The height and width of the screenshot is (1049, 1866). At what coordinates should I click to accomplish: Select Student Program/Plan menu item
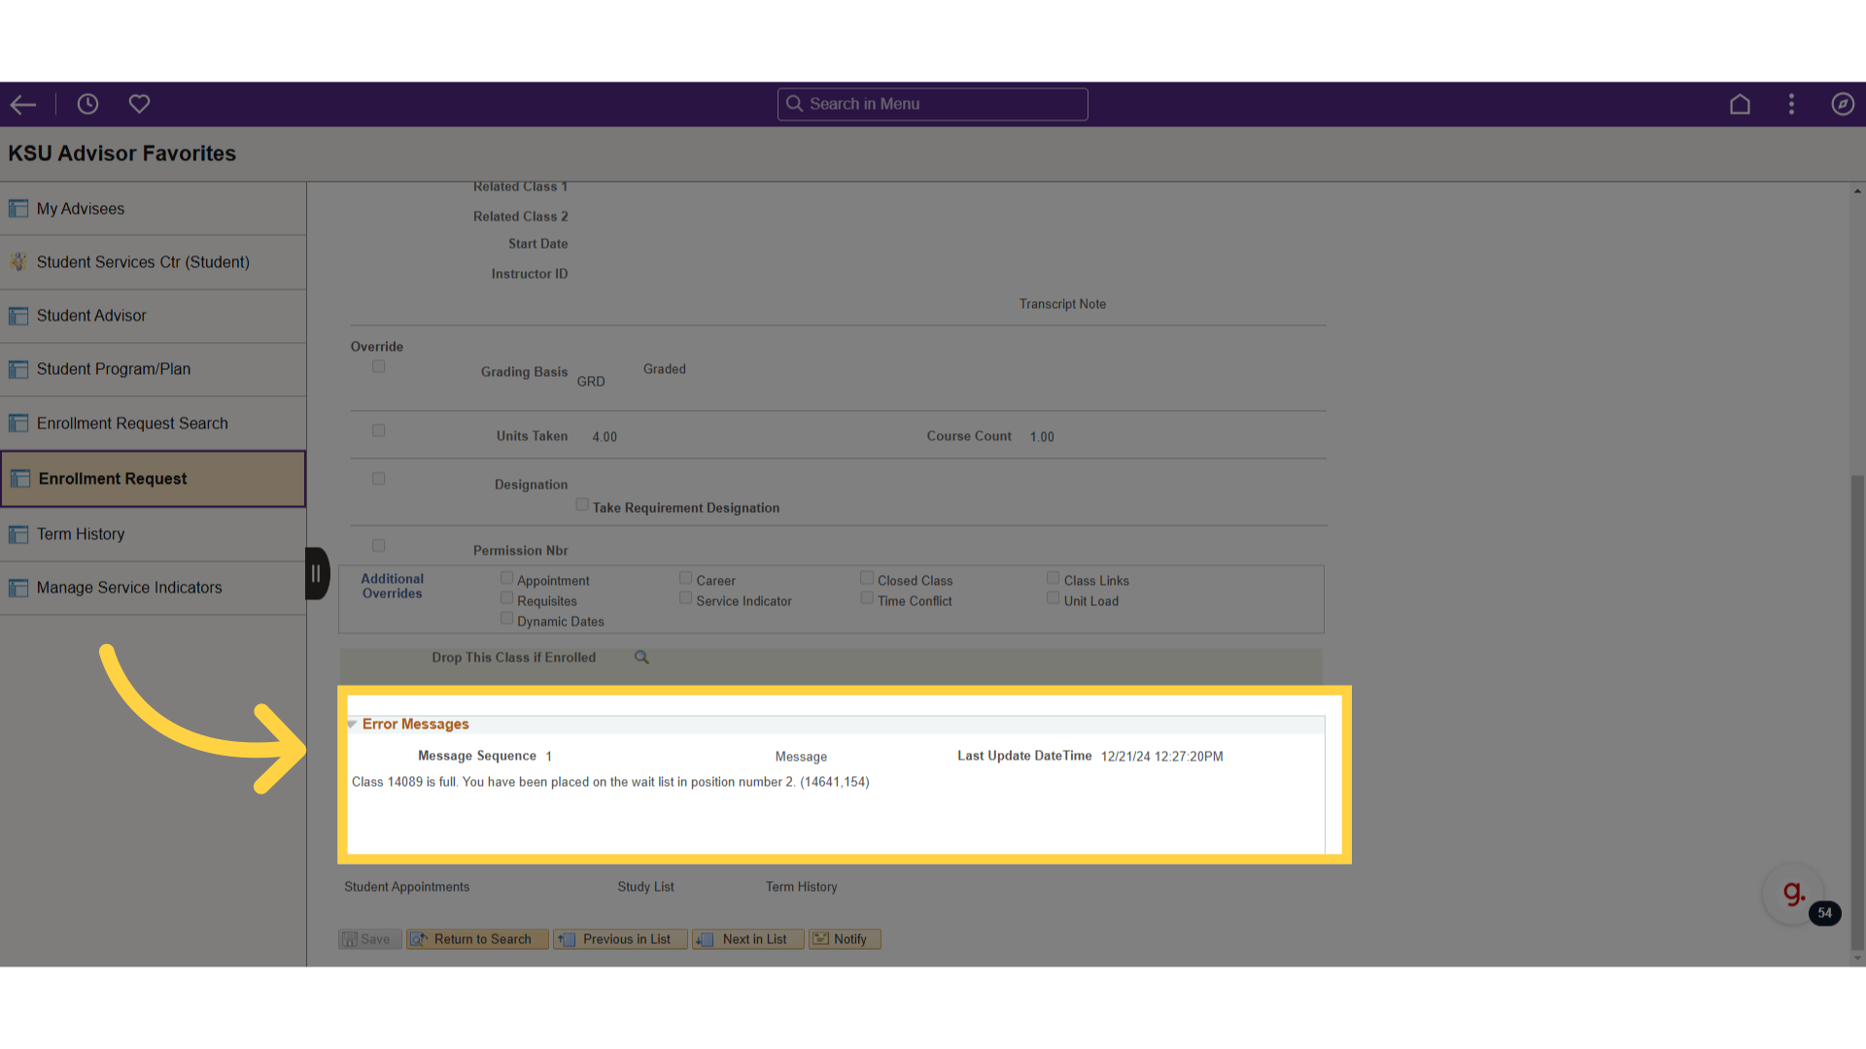(x=153, y=369)
